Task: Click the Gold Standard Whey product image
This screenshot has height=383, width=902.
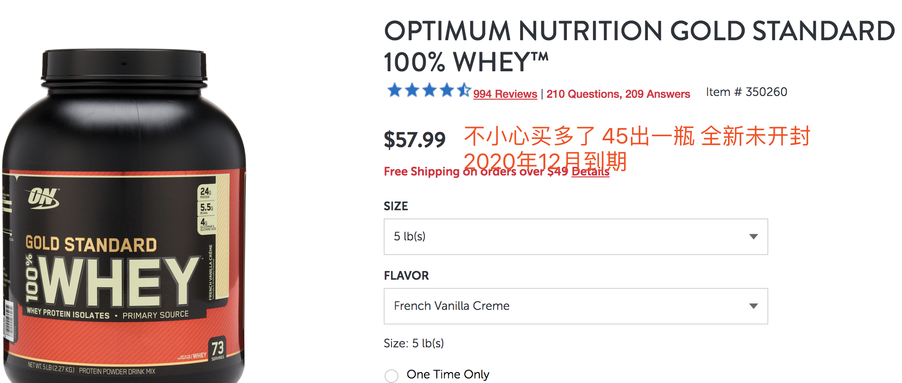Action: [x=124, y=215]
